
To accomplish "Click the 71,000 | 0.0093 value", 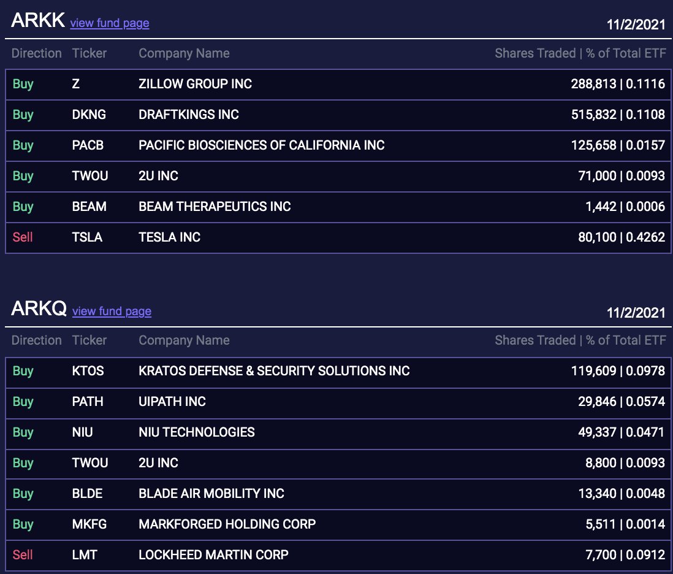I will coord(622,175).
